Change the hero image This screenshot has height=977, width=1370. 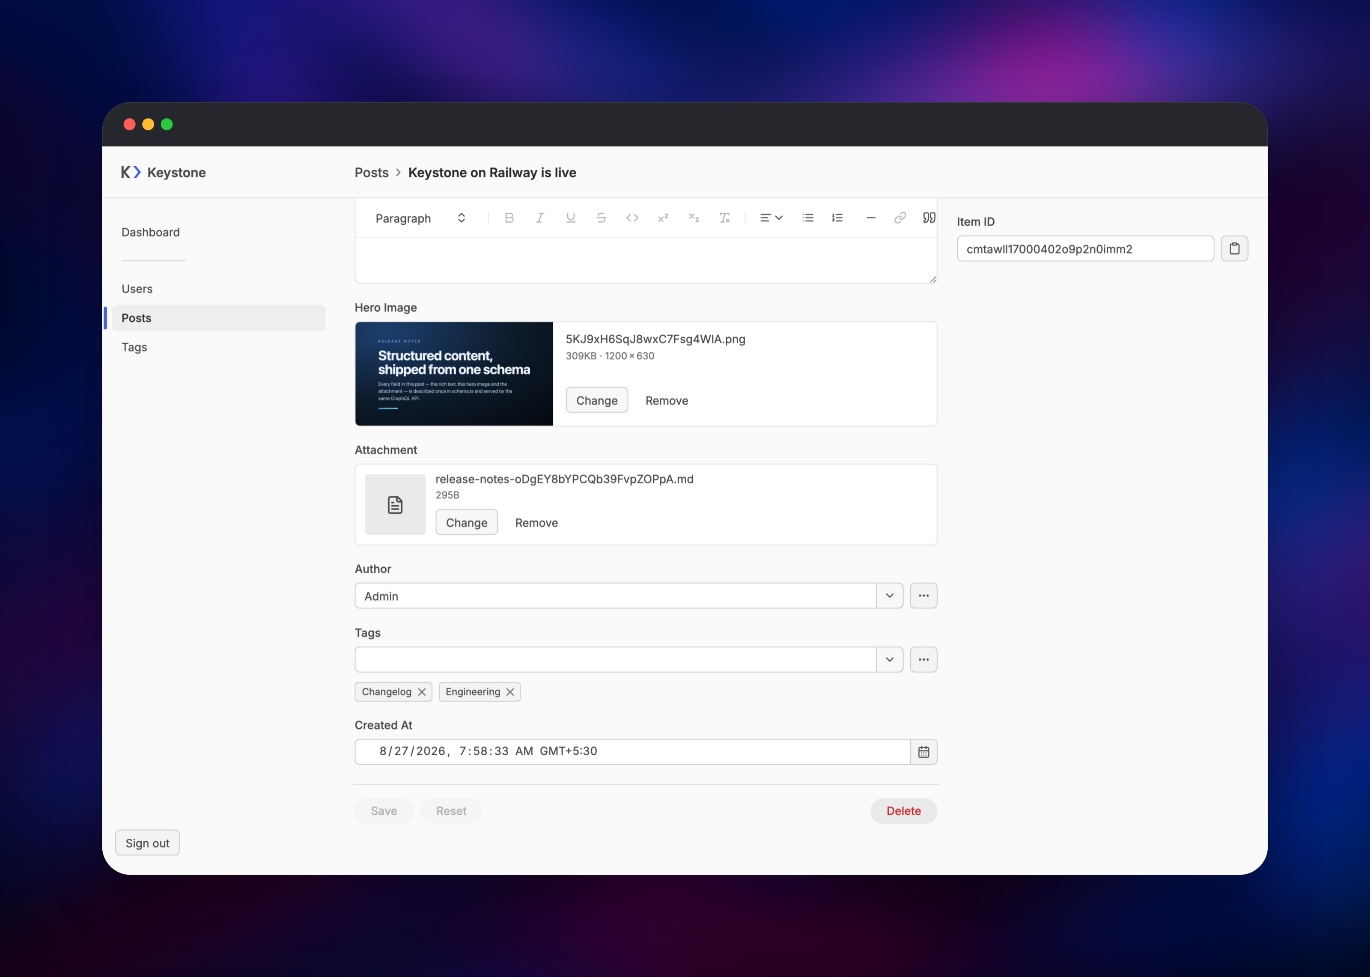[597, 400]
